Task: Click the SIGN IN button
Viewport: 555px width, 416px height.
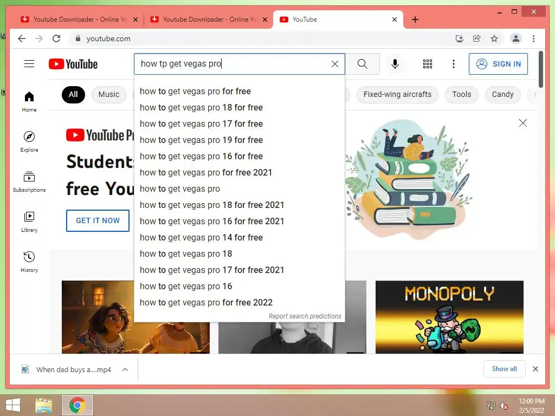Action: 498,64
